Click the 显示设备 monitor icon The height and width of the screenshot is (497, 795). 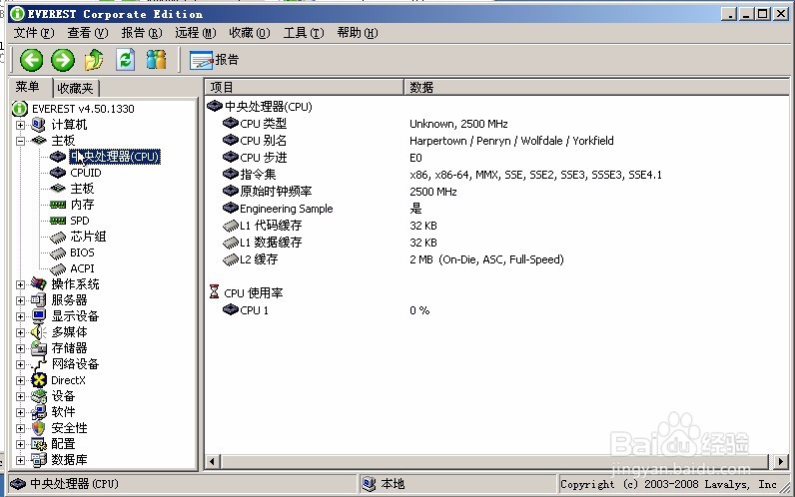coord(39,316)
